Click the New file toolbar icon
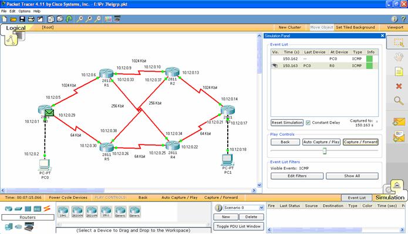Screen dimensions: 408x234 (x=4, y=19)
